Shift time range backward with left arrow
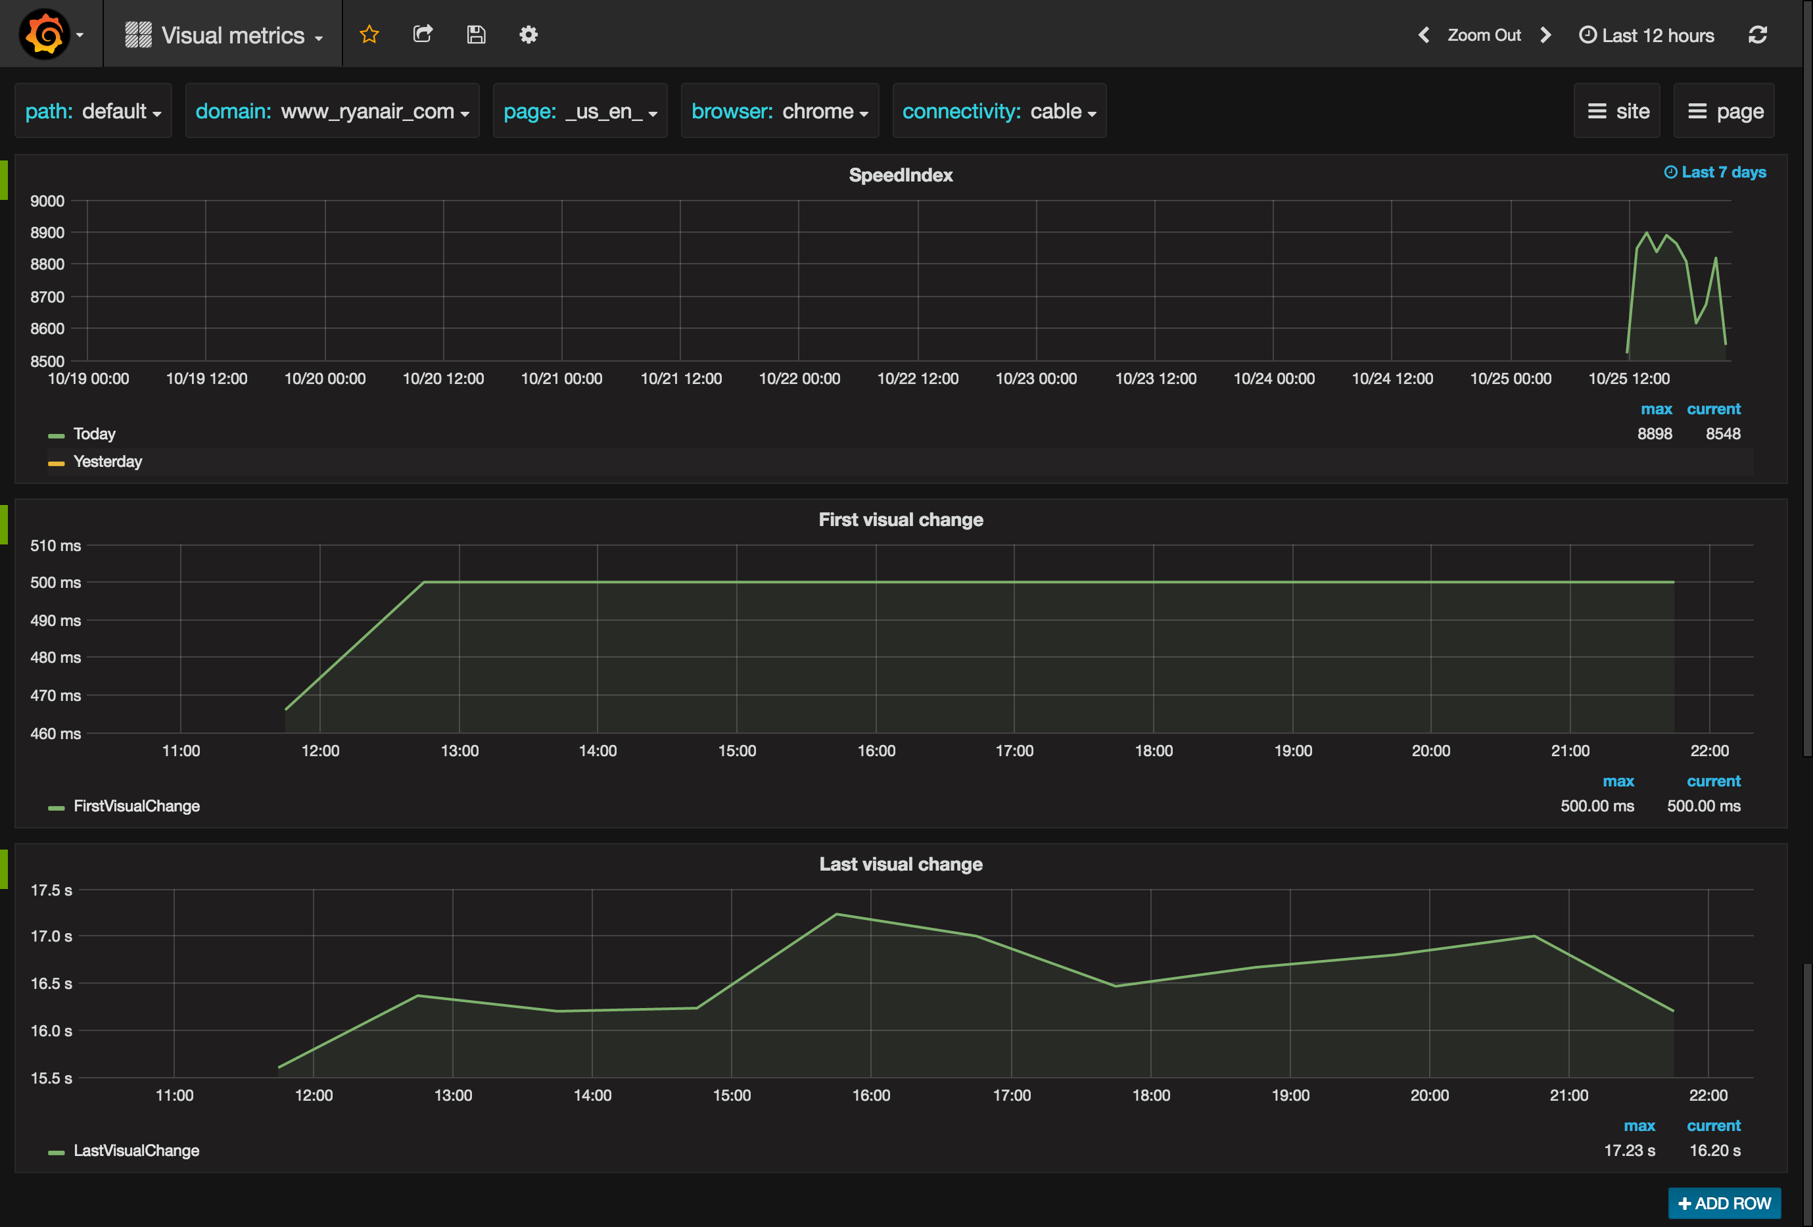 coord(1424,35)
